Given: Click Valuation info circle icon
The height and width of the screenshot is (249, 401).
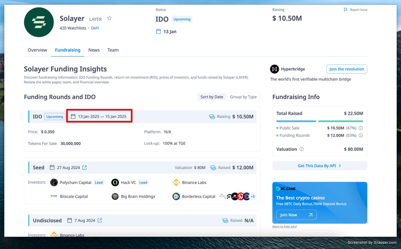Looking at the screenshot, I should tap(301, 149).
